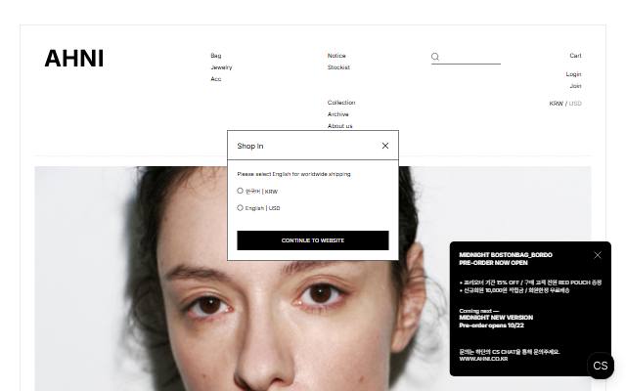Select the English | USD radio option
626x391 pixels.
240,208
